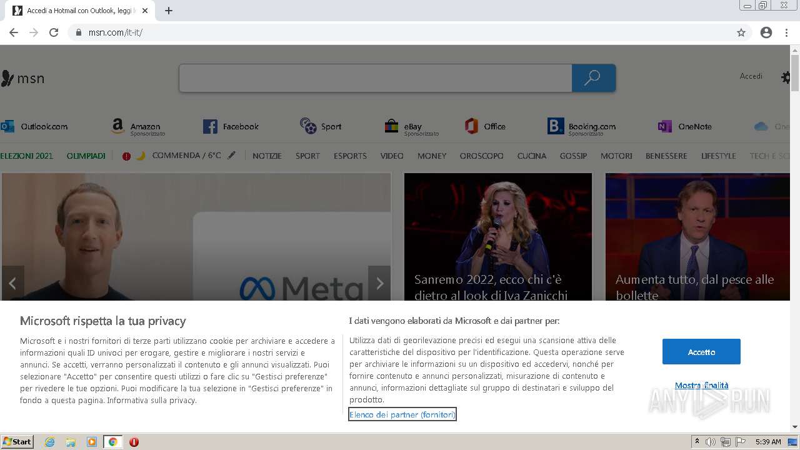Open a new tab with the plus icon
The image size is (800, 450).
(169, 11)
